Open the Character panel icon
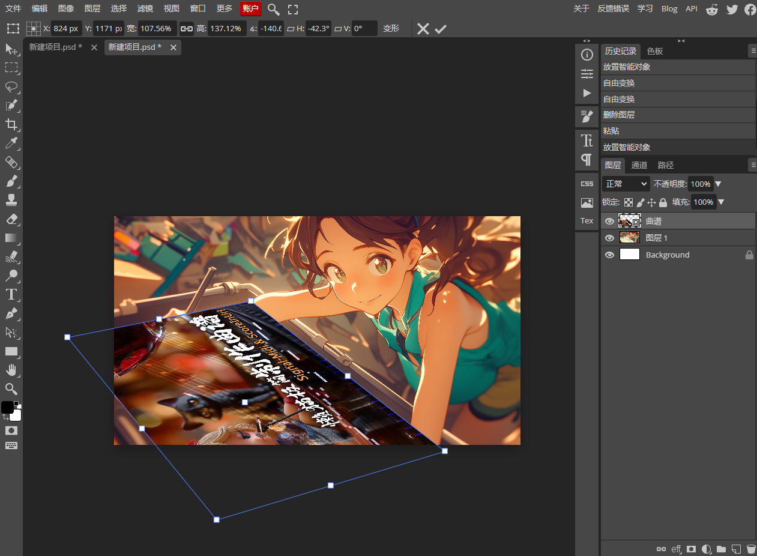The height and width of the screenshot is (556, 757). click(x=587, y=141)
